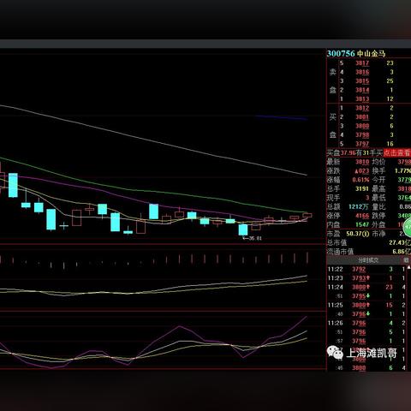
Task: Click the 涨跌 value ▲023
Action: [361, 170]
